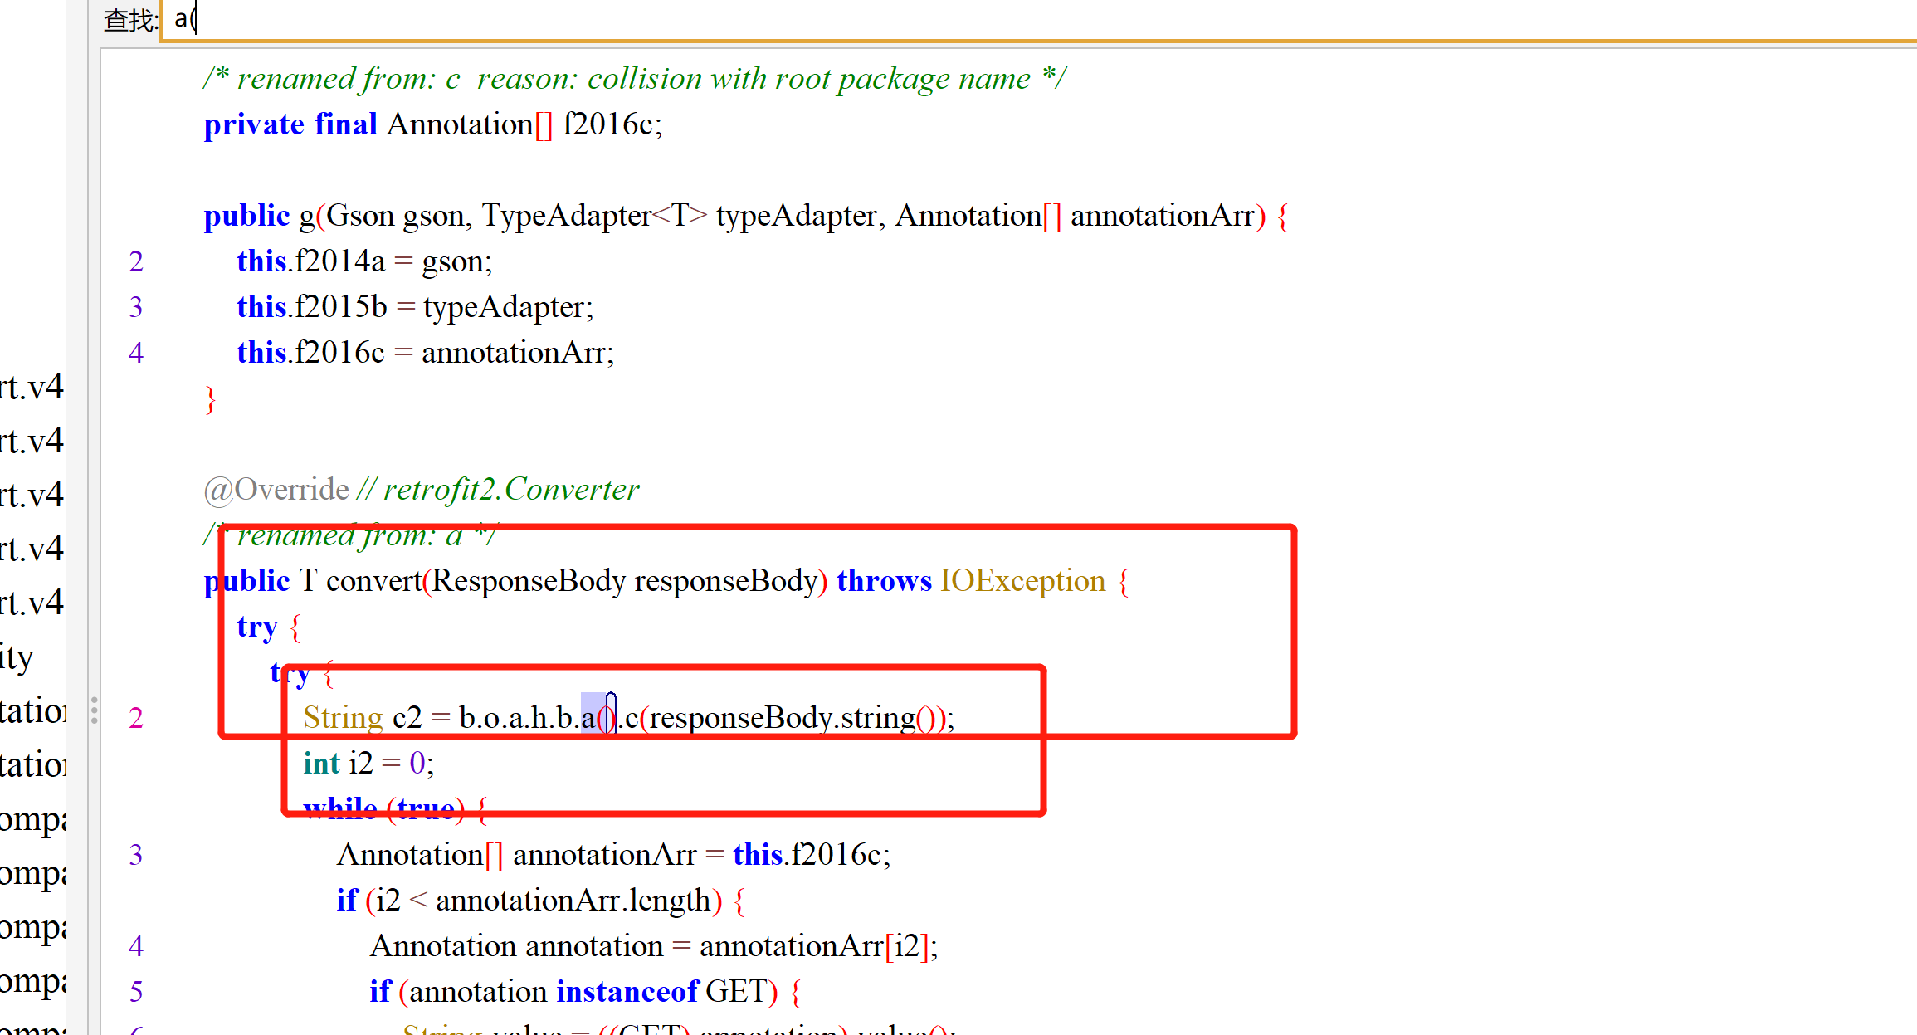Click 'this.f2015b = typeAdapter;' line
Image resolution: width=1917 pixels, height=1035 pixels.
(x=415, y=307)
